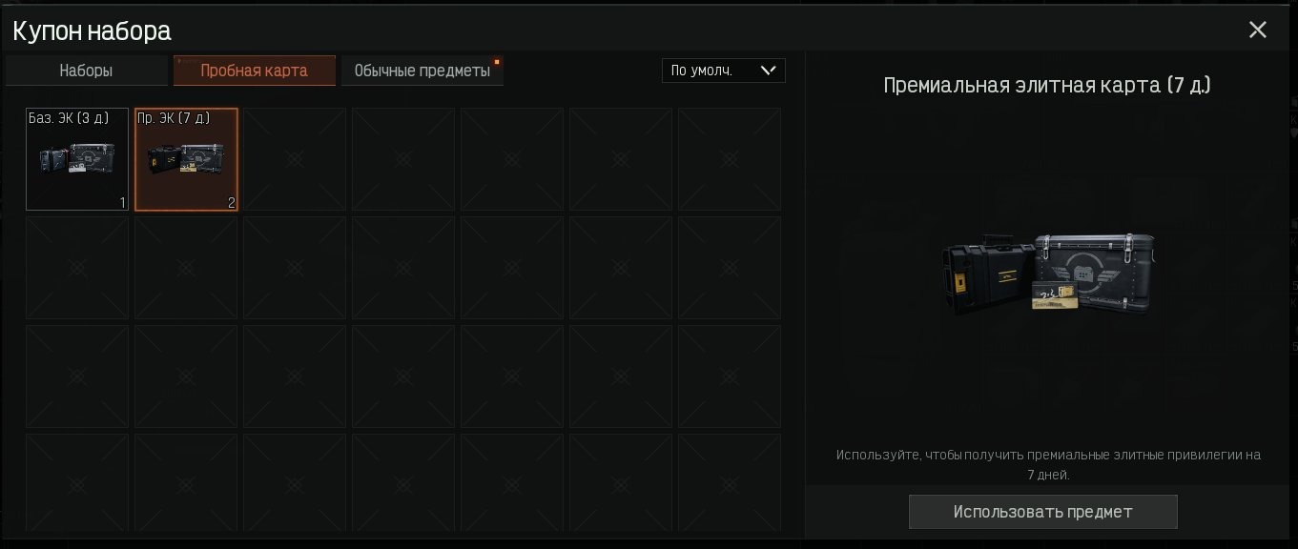The image size is (1298, 549).
Task: Click the red notification dot on Обычные предметы
Action: [497, 62]
